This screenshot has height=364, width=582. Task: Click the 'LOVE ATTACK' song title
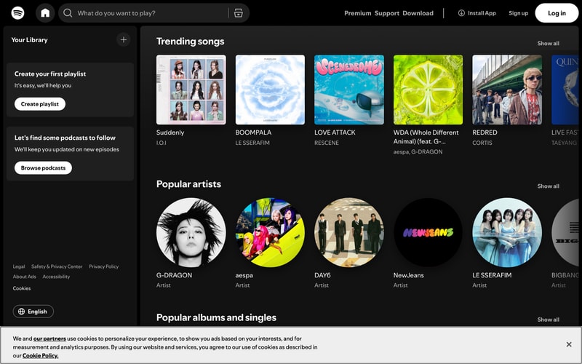point(335,132)
